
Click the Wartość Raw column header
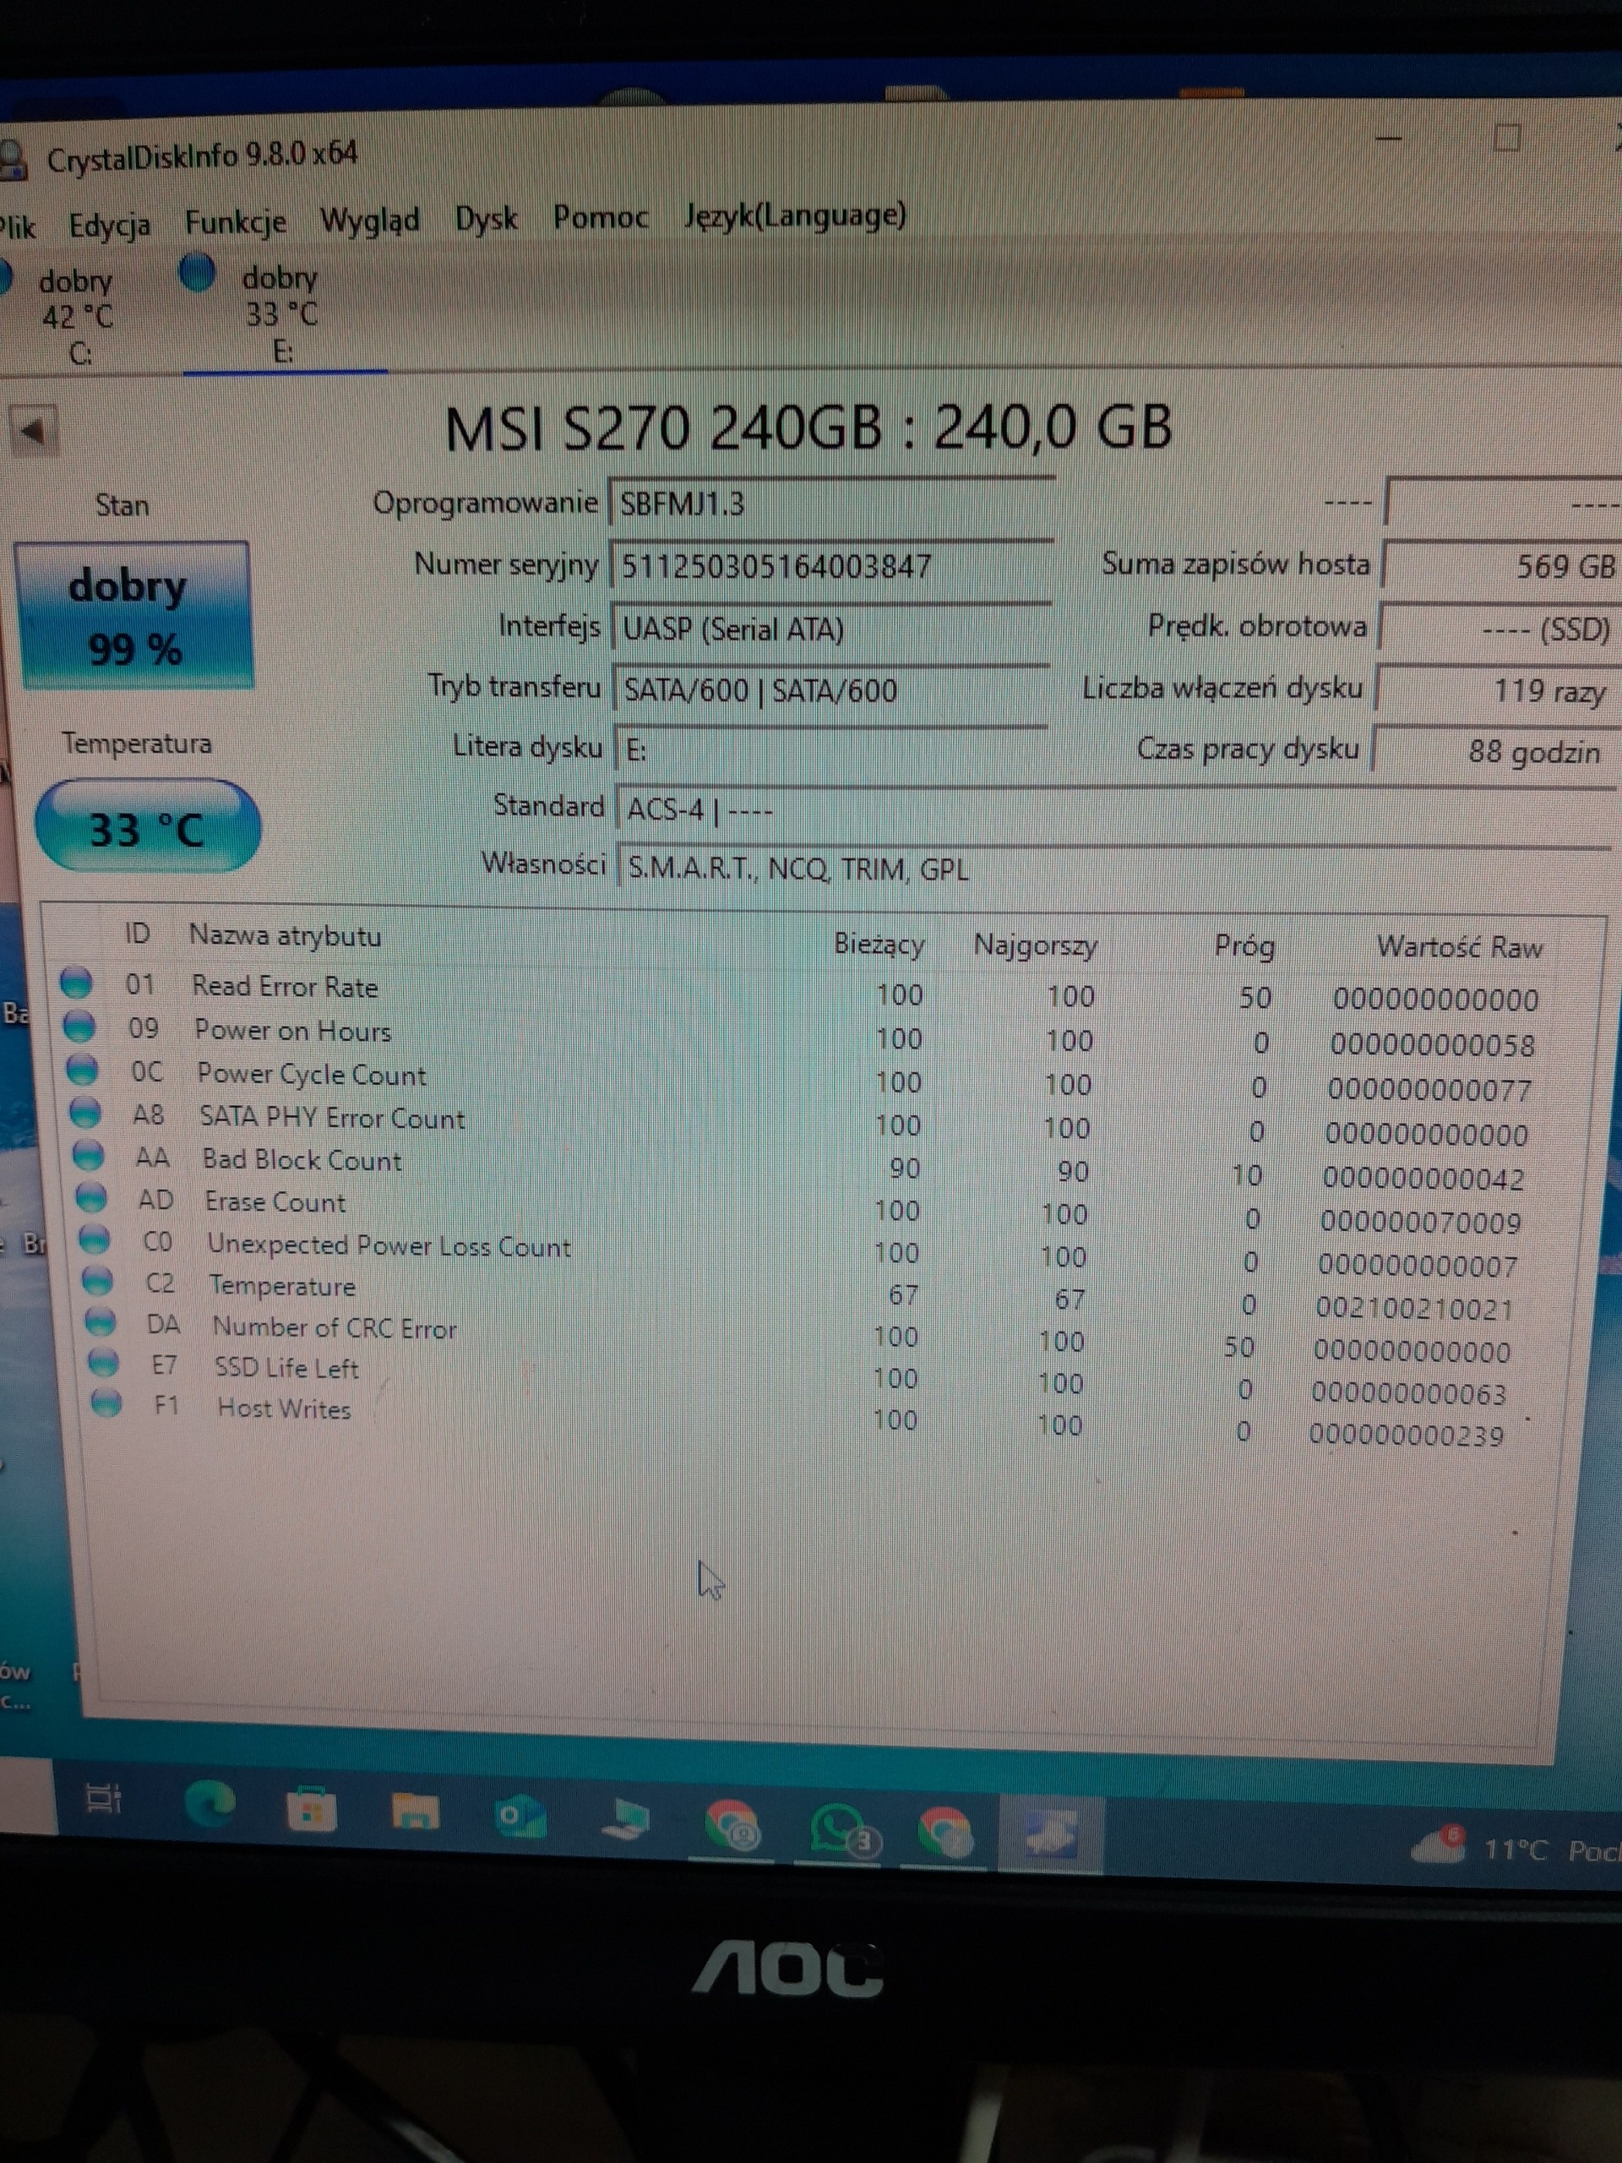click(1459, 946)
